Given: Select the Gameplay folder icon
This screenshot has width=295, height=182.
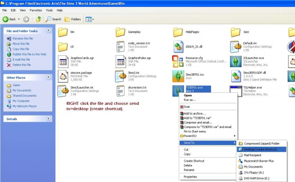Looking at the screenshot, I should 121,32.
